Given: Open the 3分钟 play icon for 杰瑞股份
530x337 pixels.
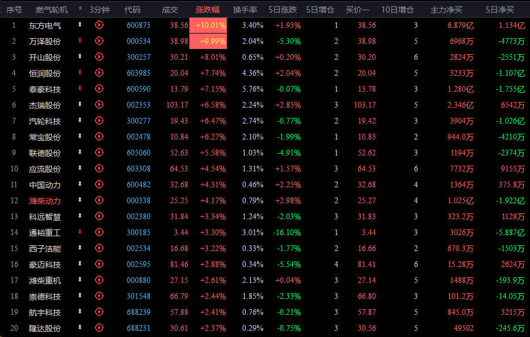Looking at the screenshot, I should pyautogui.click(x=100, y=105).
